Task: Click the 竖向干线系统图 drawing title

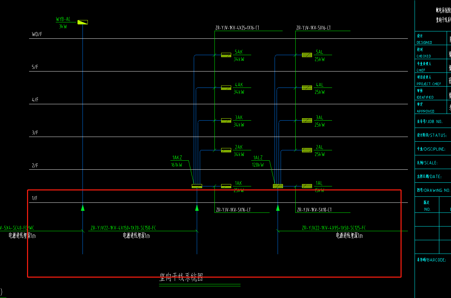Action: 181,277
